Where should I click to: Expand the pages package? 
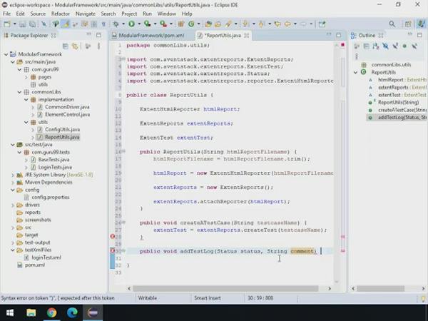(x=26, y=77)
